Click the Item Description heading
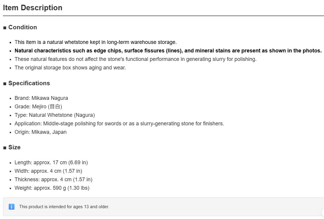 (33, 8)
